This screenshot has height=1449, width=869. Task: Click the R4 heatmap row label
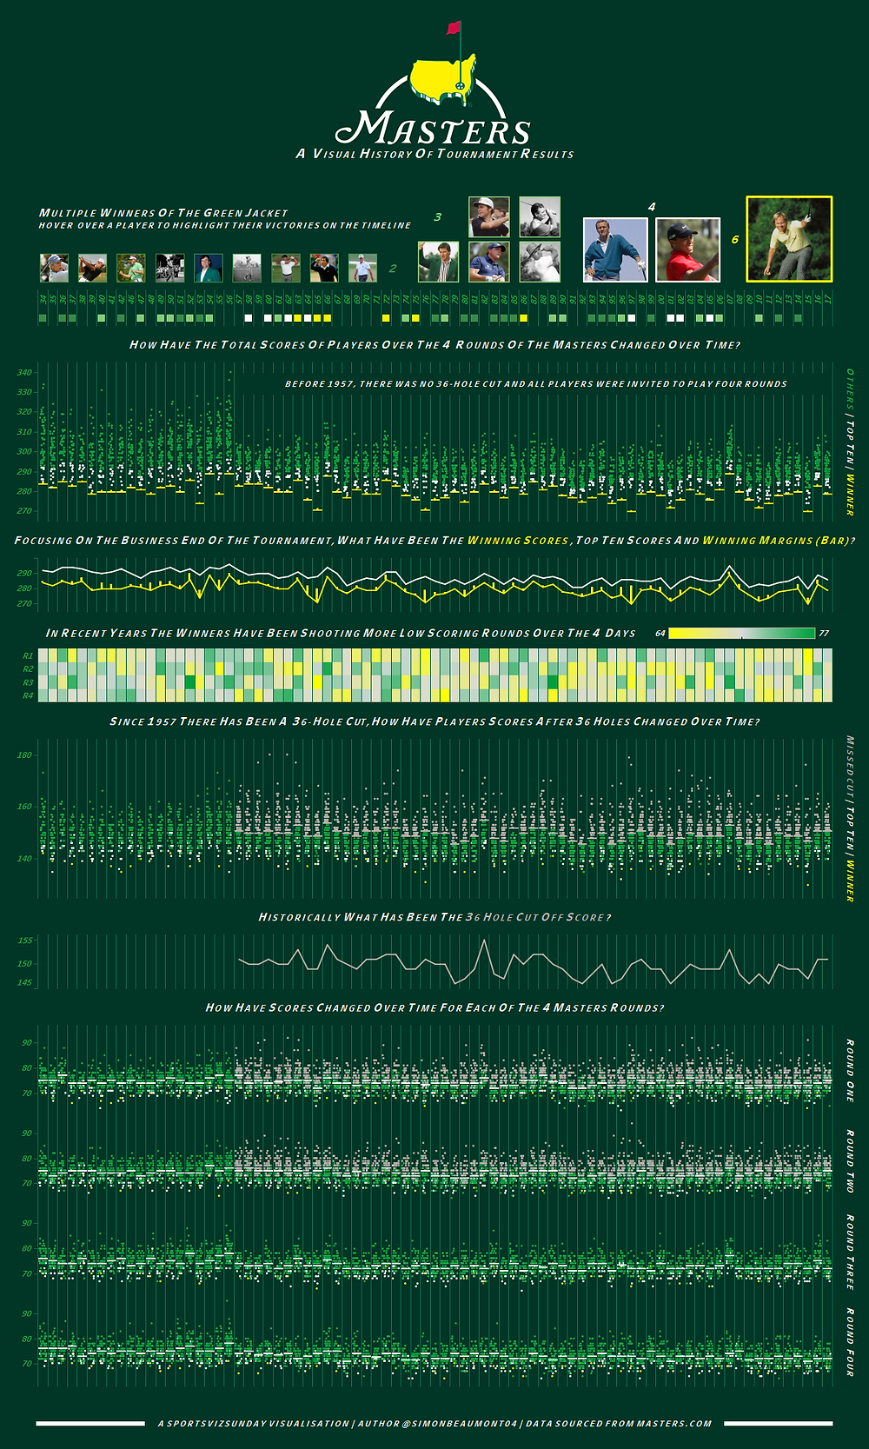pyautogui.click(x=28, y=695)
